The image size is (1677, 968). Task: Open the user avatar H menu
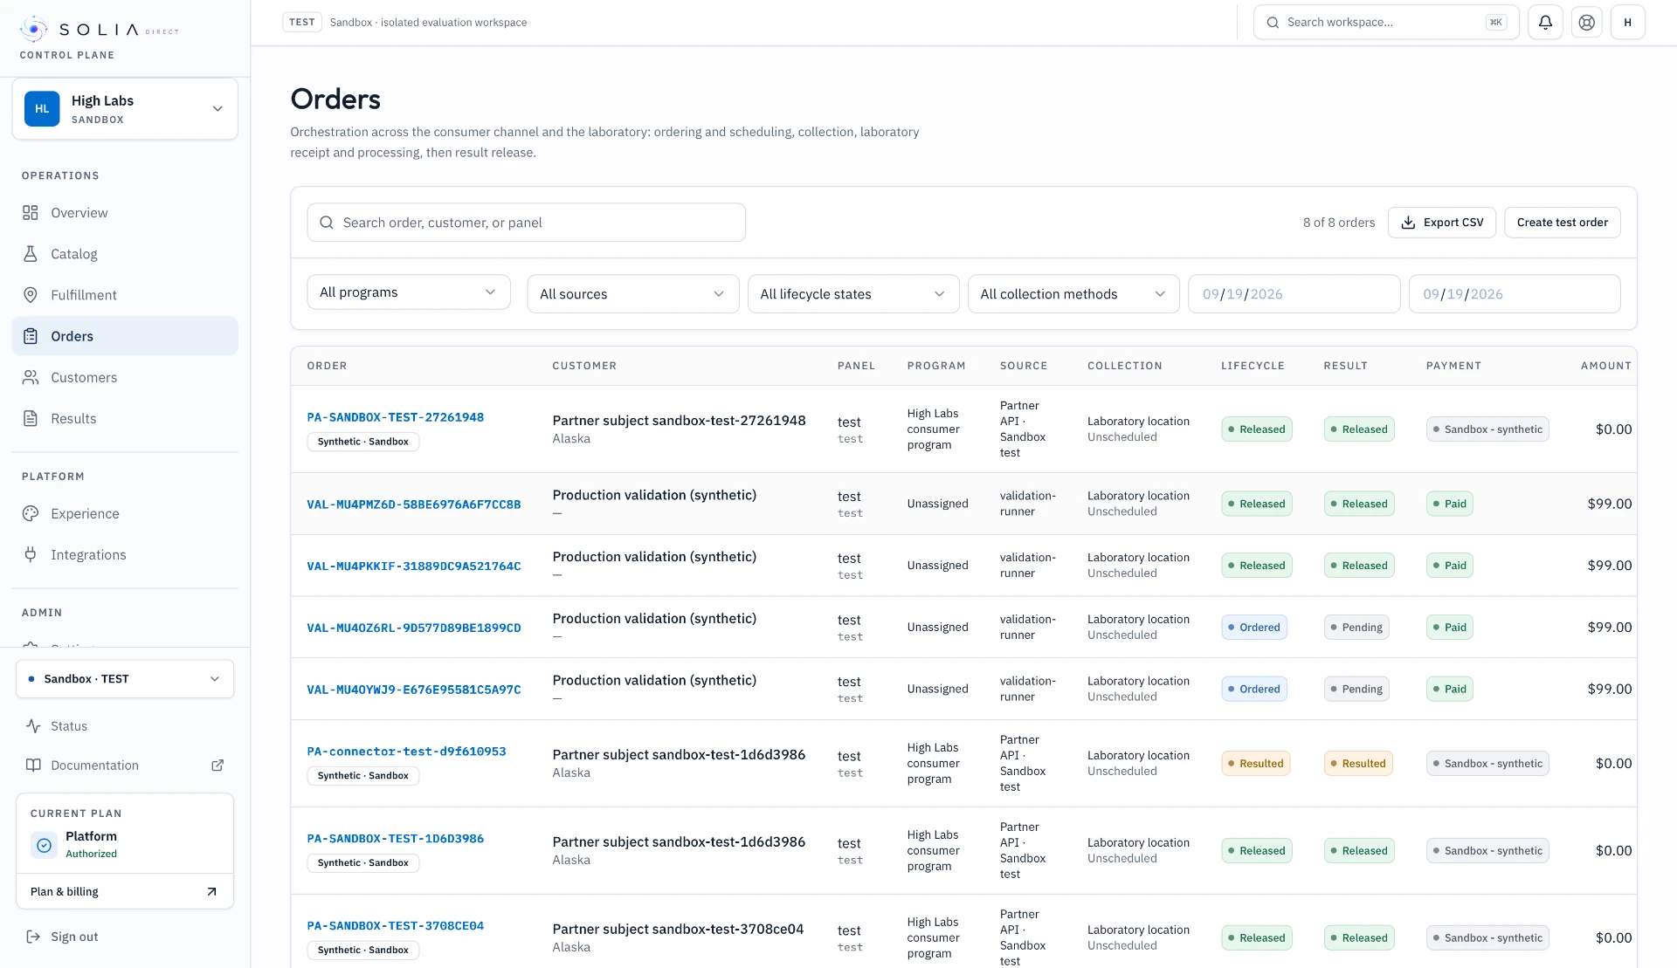click(x=1628, y=23)
